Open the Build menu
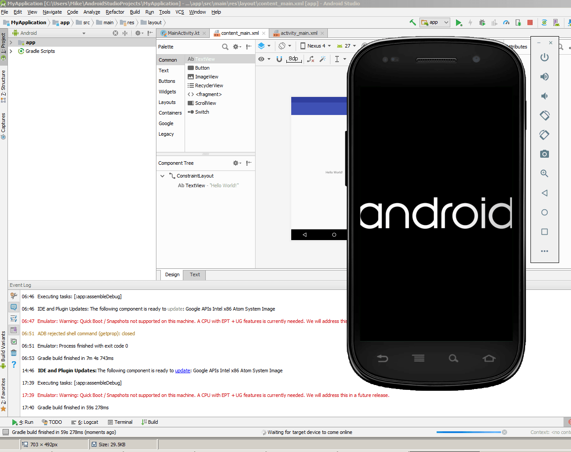Viewport: 571px width, 452px height. 135,12
